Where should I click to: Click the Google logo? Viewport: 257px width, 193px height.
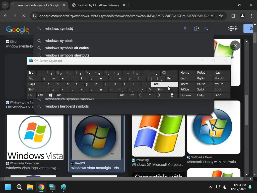17,30
